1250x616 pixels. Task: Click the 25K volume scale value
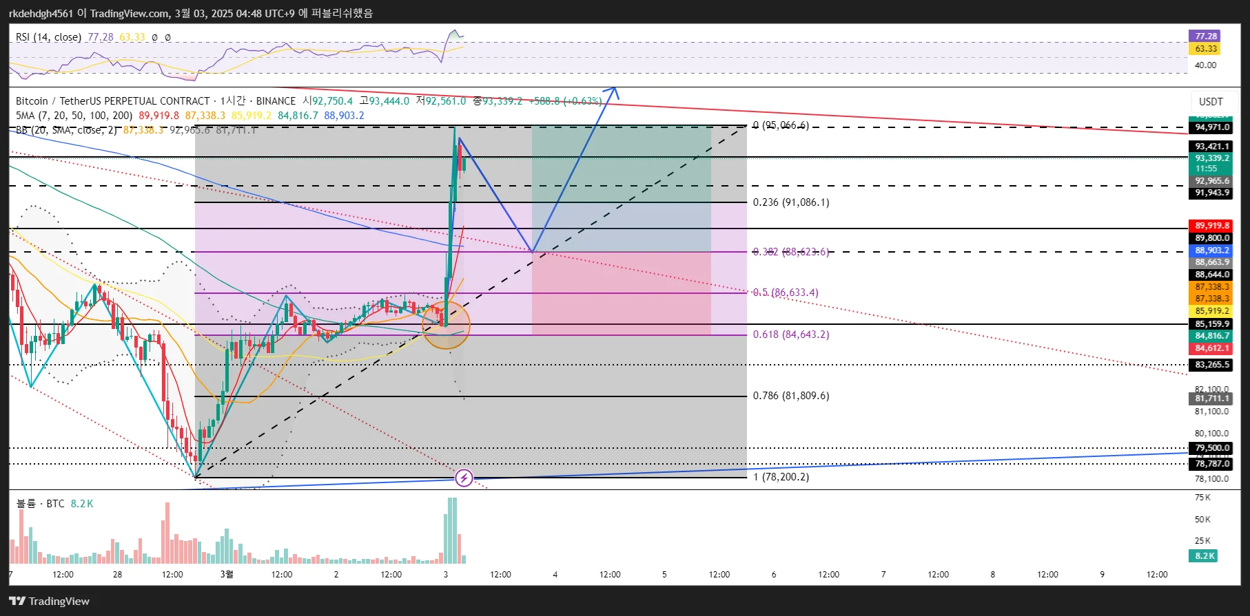1202,541
